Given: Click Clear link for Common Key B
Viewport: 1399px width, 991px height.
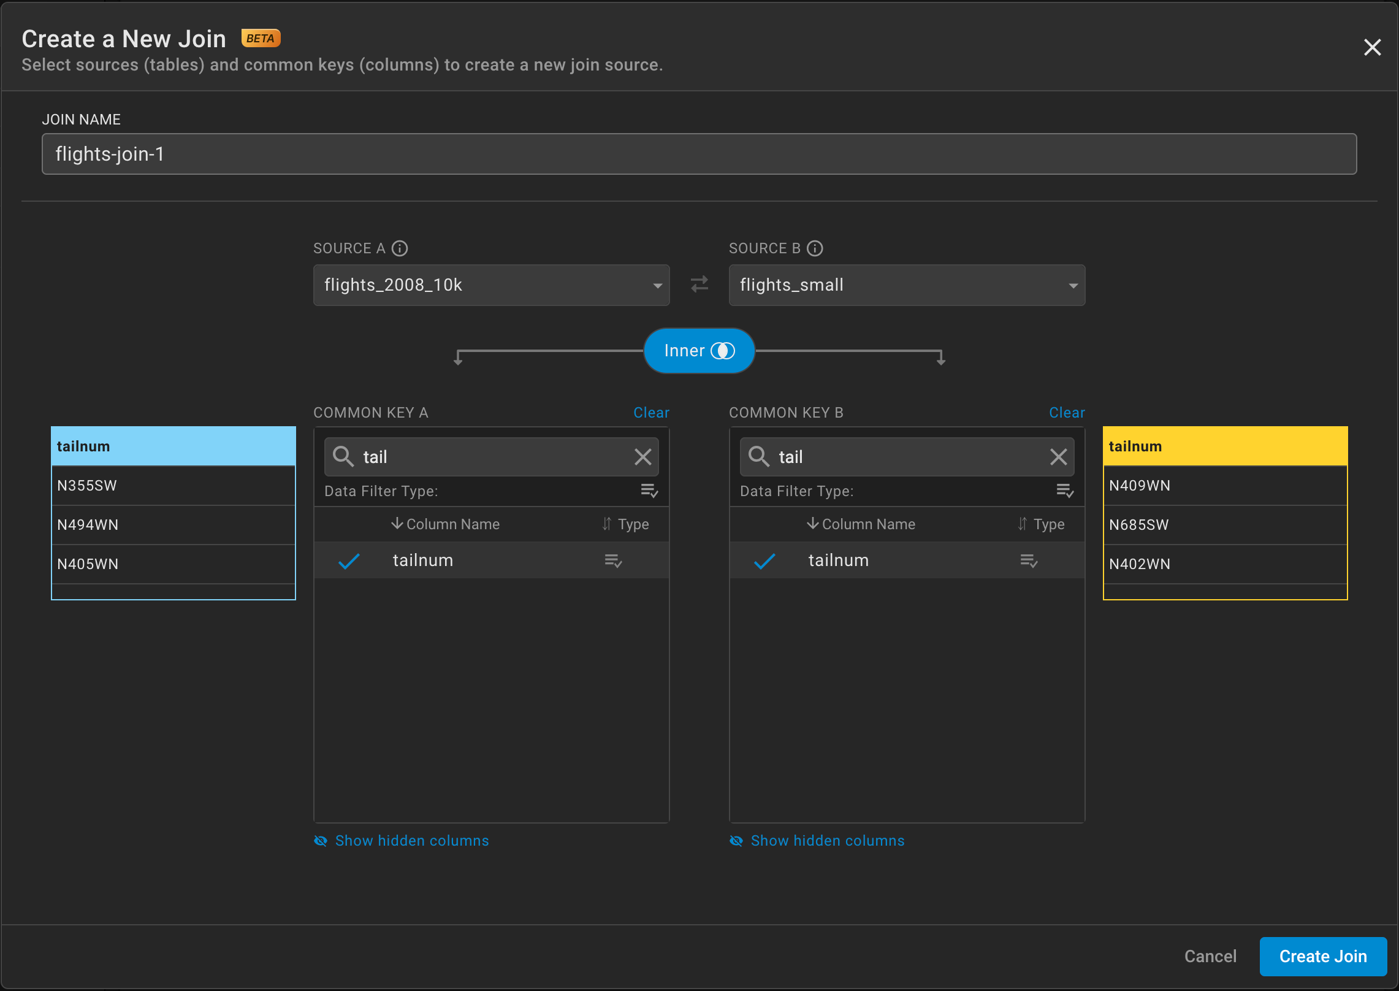Looking at the screenshot, I should tap(1067, 413).
